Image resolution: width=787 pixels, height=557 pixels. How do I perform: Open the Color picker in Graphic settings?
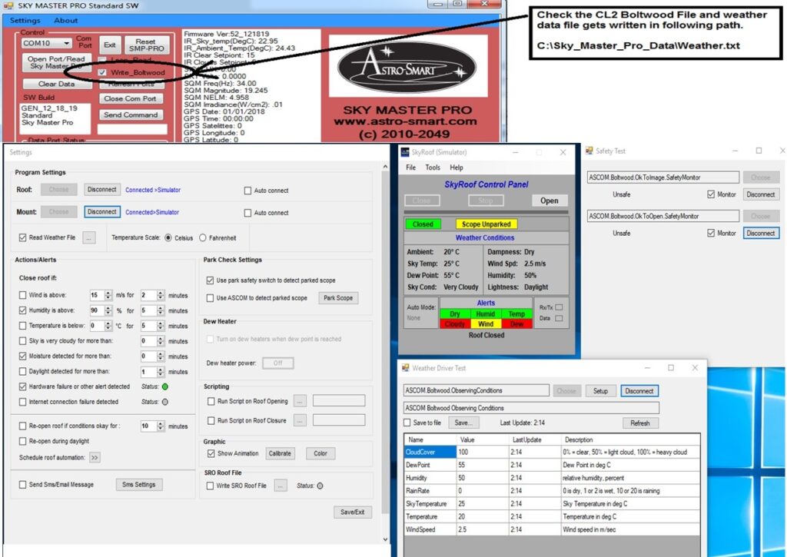point(320,453)
